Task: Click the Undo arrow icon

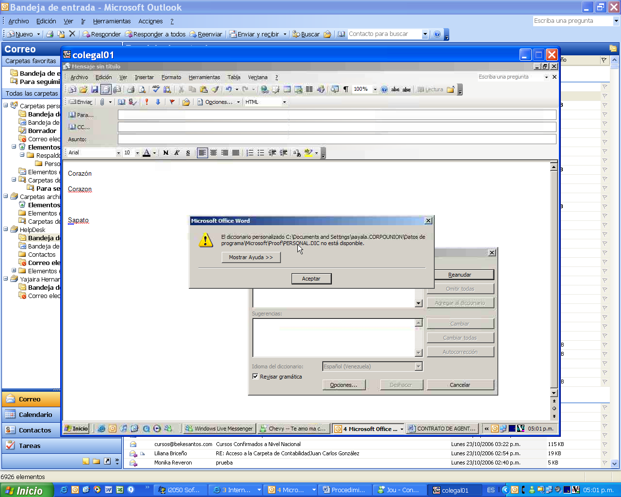Action: (x=229, y=89)
